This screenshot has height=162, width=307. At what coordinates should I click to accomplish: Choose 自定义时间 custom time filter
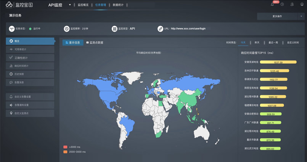[x=293, y=42]
